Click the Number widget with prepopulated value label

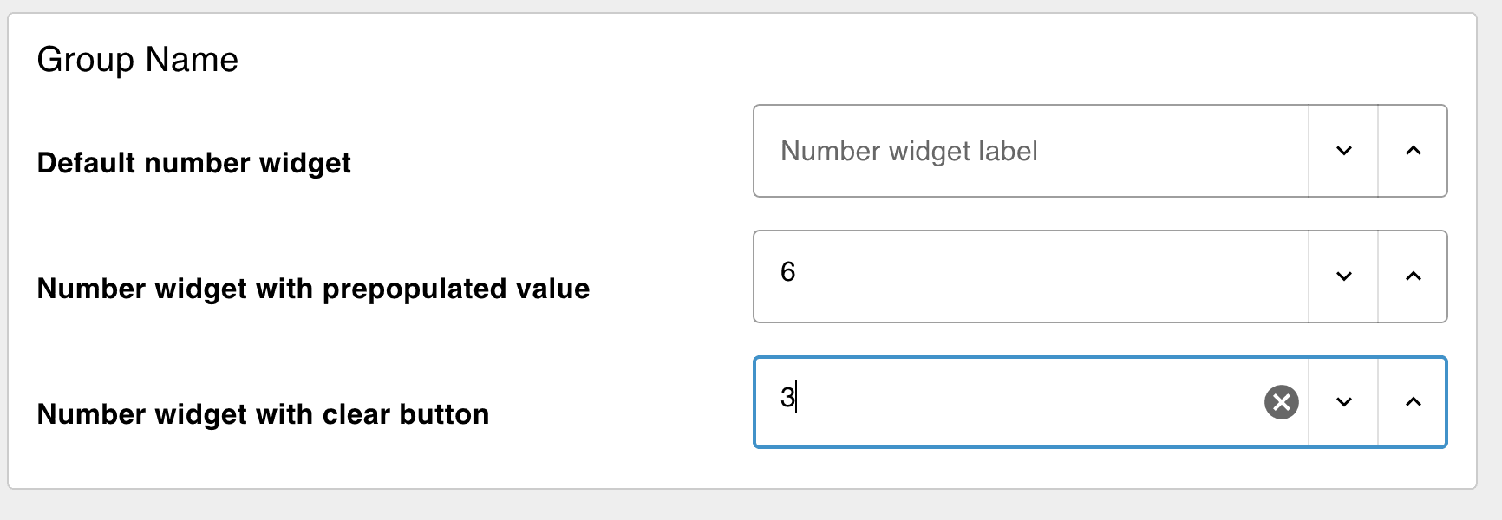312,289
